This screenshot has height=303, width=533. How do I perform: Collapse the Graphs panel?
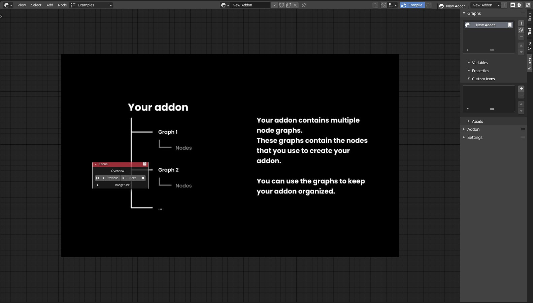pos(464,13)
